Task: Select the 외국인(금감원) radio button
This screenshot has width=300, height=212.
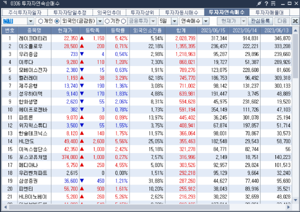Action: [57, 21]
